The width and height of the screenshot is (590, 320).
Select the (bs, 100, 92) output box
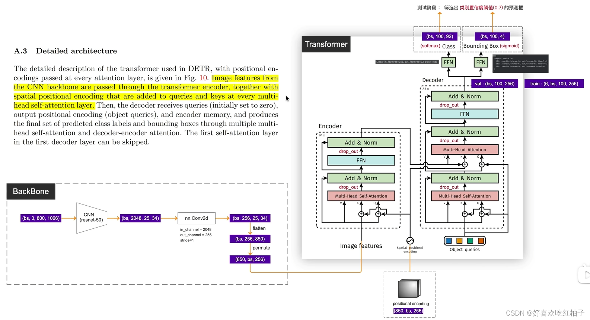[440, 36]
